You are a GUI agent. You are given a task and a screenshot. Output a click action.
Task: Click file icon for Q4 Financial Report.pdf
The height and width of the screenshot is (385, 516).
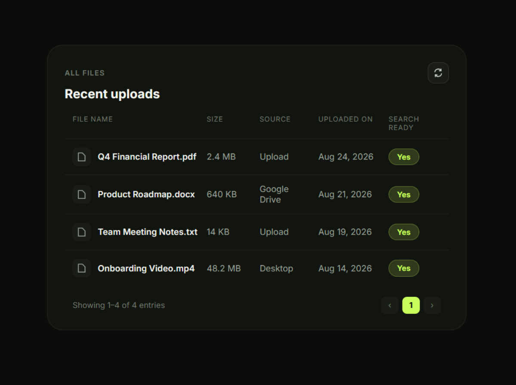(x=82, y=157)
